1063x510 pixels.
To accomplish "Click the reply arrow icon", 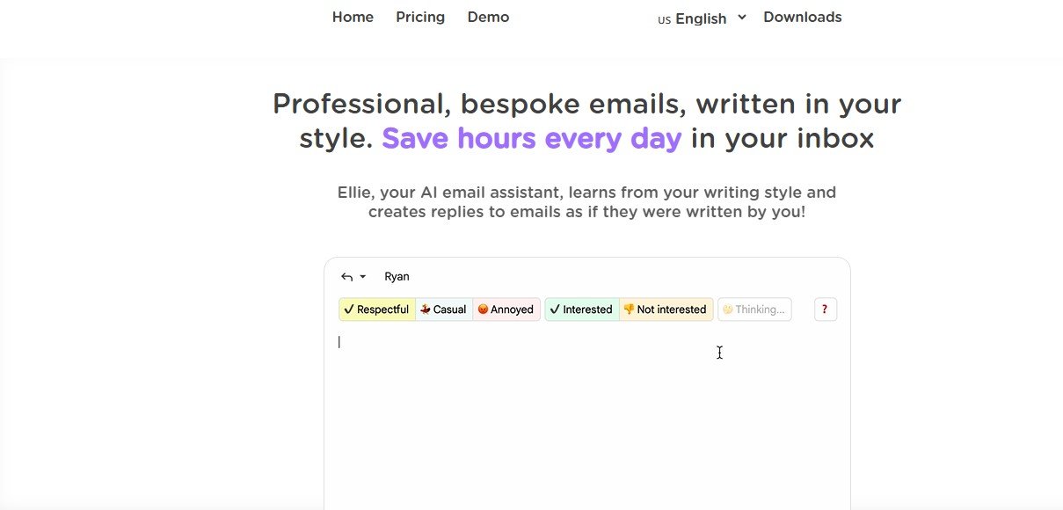I will pos(346,277).
